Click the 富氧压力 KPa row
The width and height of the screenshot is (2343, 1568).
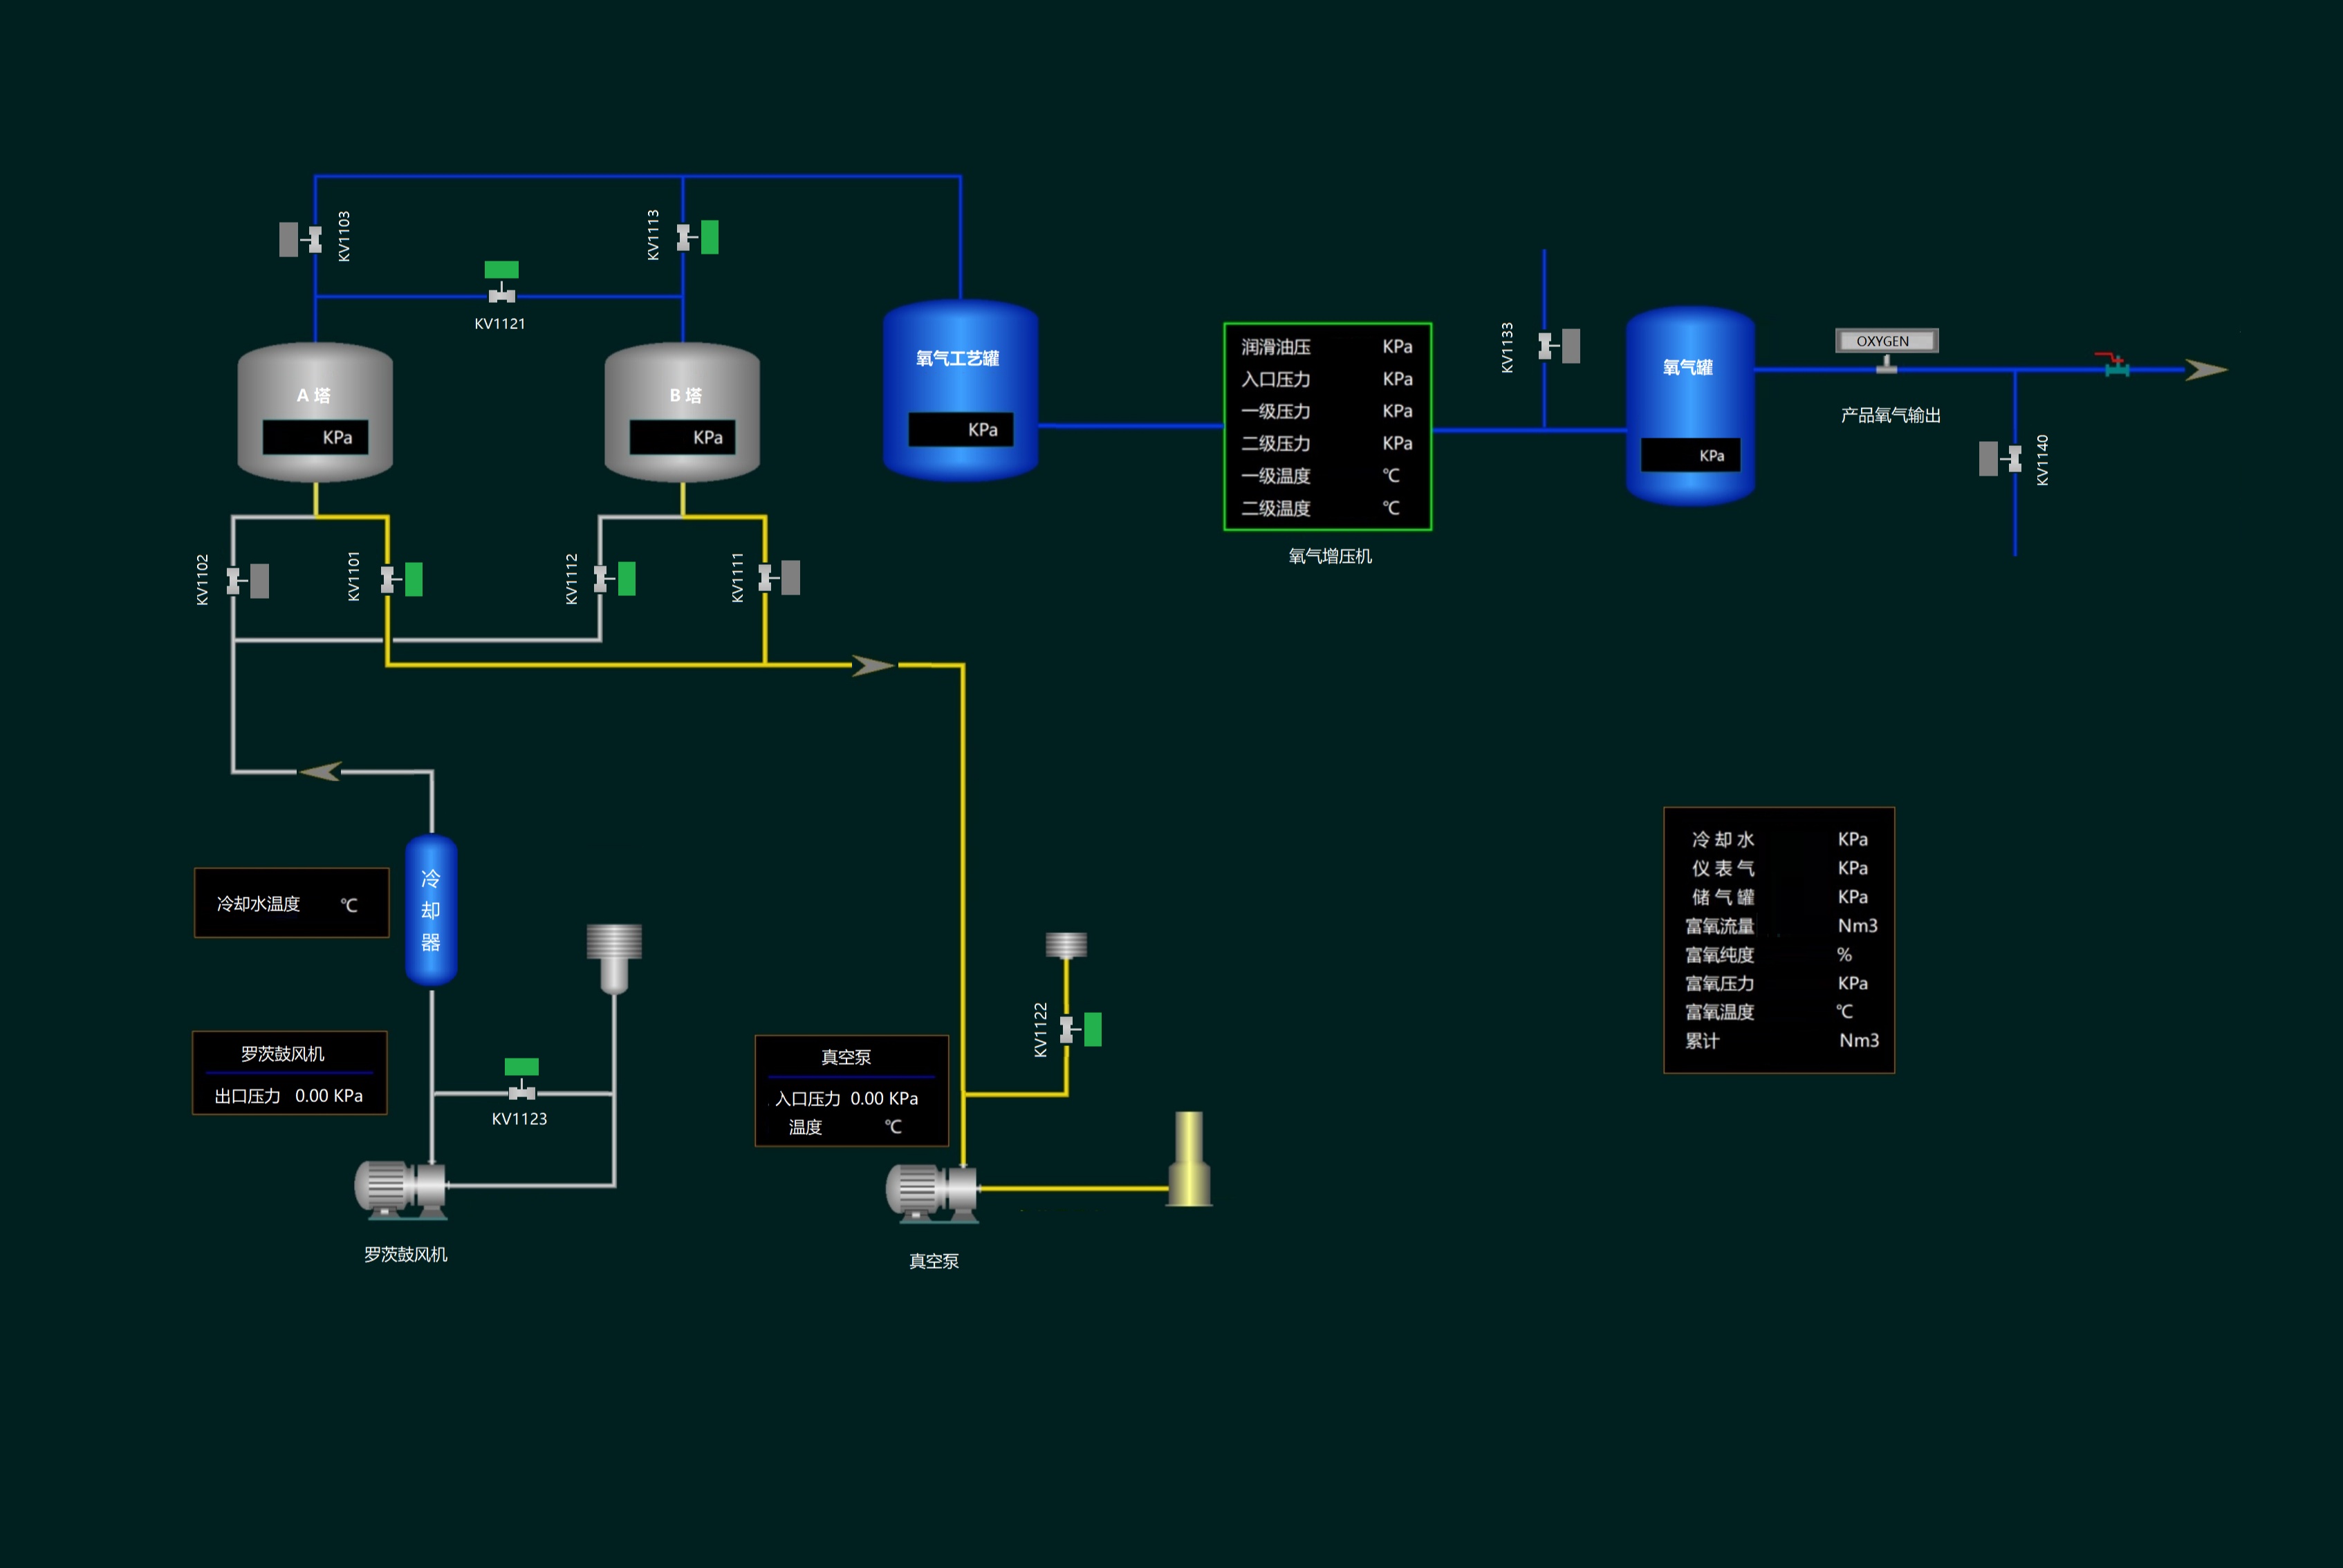pyautogui.click(x=1779, y=983)
